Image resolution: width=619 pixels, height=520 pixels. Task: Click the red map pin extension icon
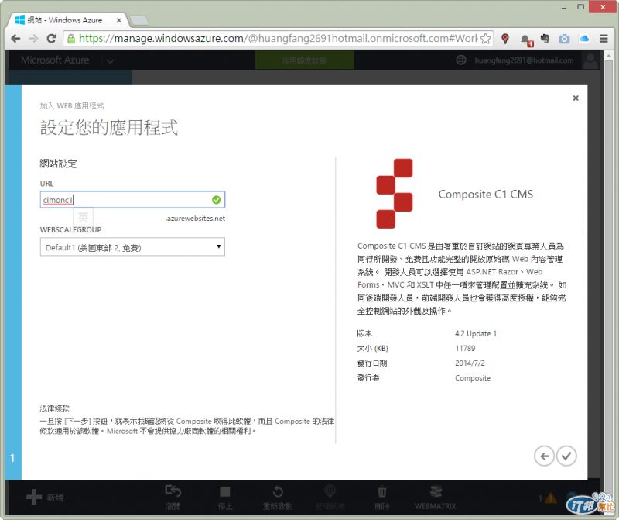(x=505, y=39)
